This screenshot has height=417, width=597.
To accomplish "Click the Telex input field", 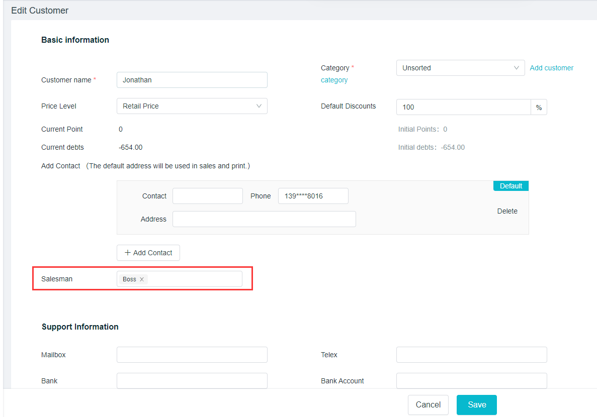I will coord(471,355).
